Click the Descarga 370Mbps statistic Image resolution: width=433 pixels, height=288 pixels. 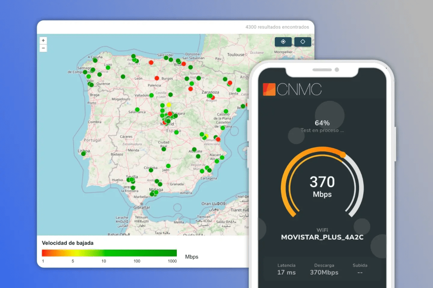tap(324, 269)
